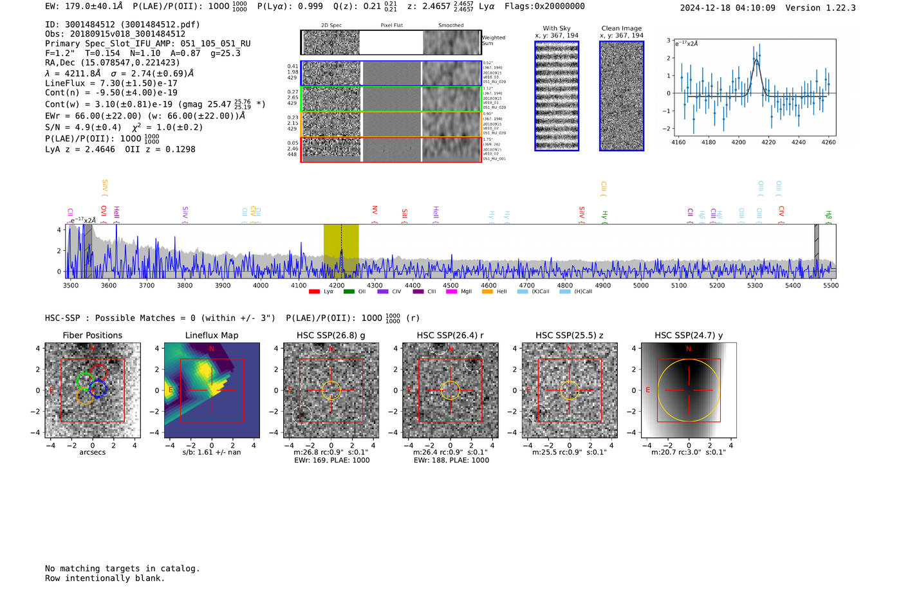This screenshot has height=613, width=901.
Task: Click the Q(z): 0.21 header value
Action: 366,6
